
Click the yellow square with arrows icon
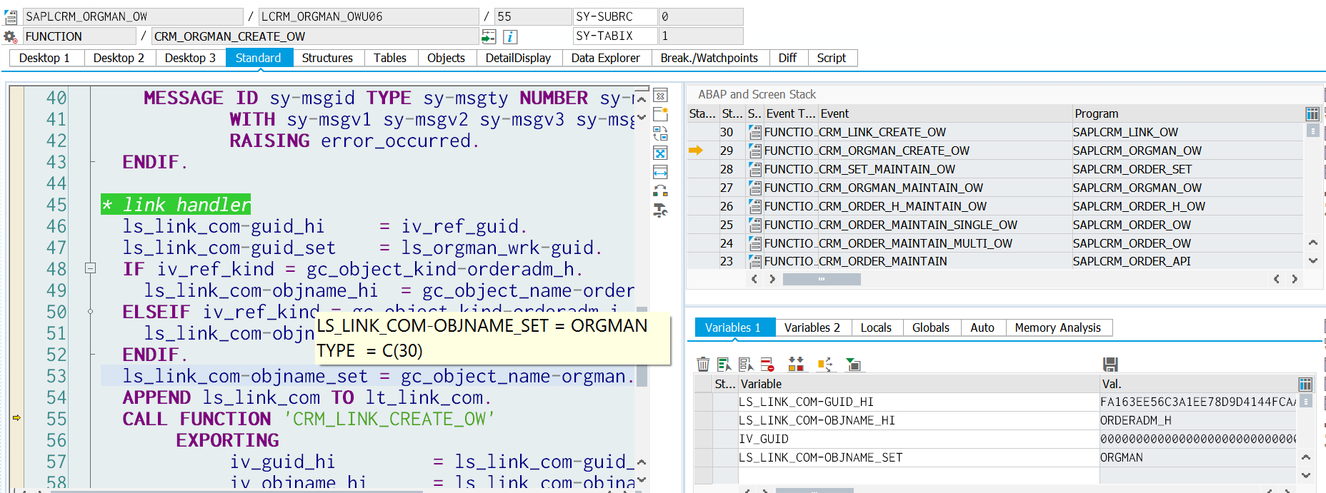[x=824, y=365]
